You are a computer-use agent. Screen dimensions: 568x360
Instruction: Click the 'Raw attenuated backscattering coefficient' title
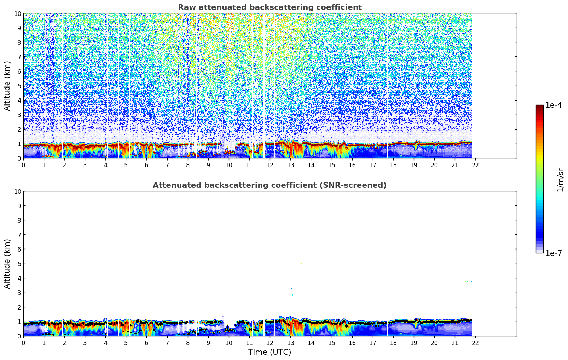pos(269,7)
